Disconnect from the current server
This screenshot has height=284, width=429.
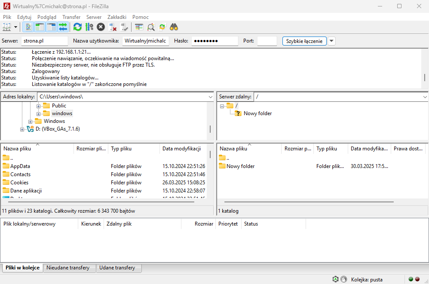[113, 27]
